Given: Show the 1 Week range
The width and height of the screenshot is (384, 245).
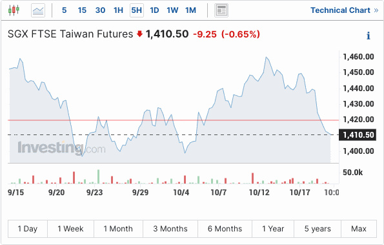Looking at the screenshot, I should [x=70, y=229].
